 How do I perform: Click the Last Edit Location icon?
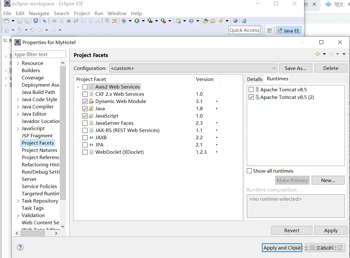click(33, 30)
